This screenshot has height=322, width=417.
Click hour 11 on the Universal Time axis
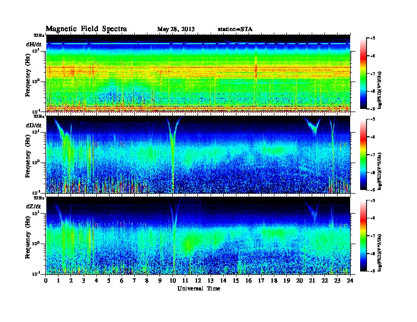coord(185,281)
